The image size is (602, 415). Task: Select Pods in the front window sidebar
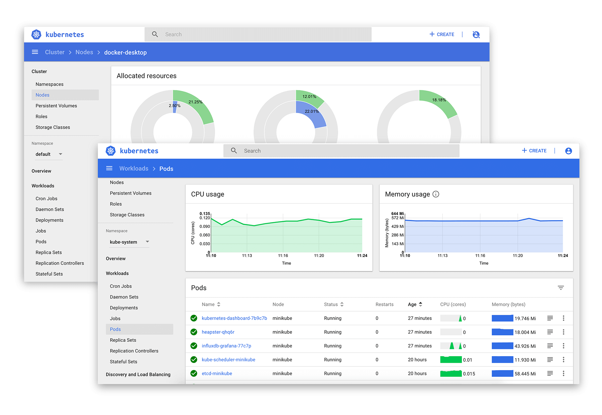point(139,329)
